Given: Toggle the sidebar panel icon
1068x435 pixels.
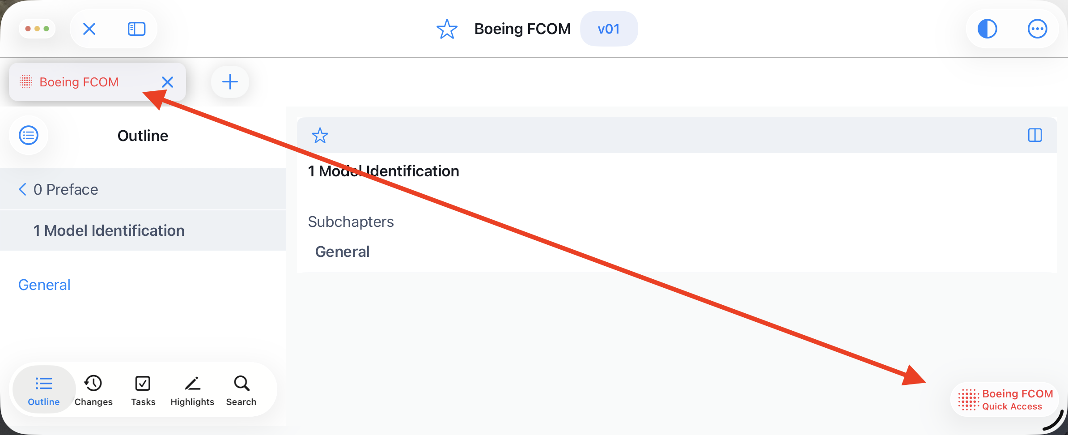Looking at the screenshot, I should coord(136,30).
